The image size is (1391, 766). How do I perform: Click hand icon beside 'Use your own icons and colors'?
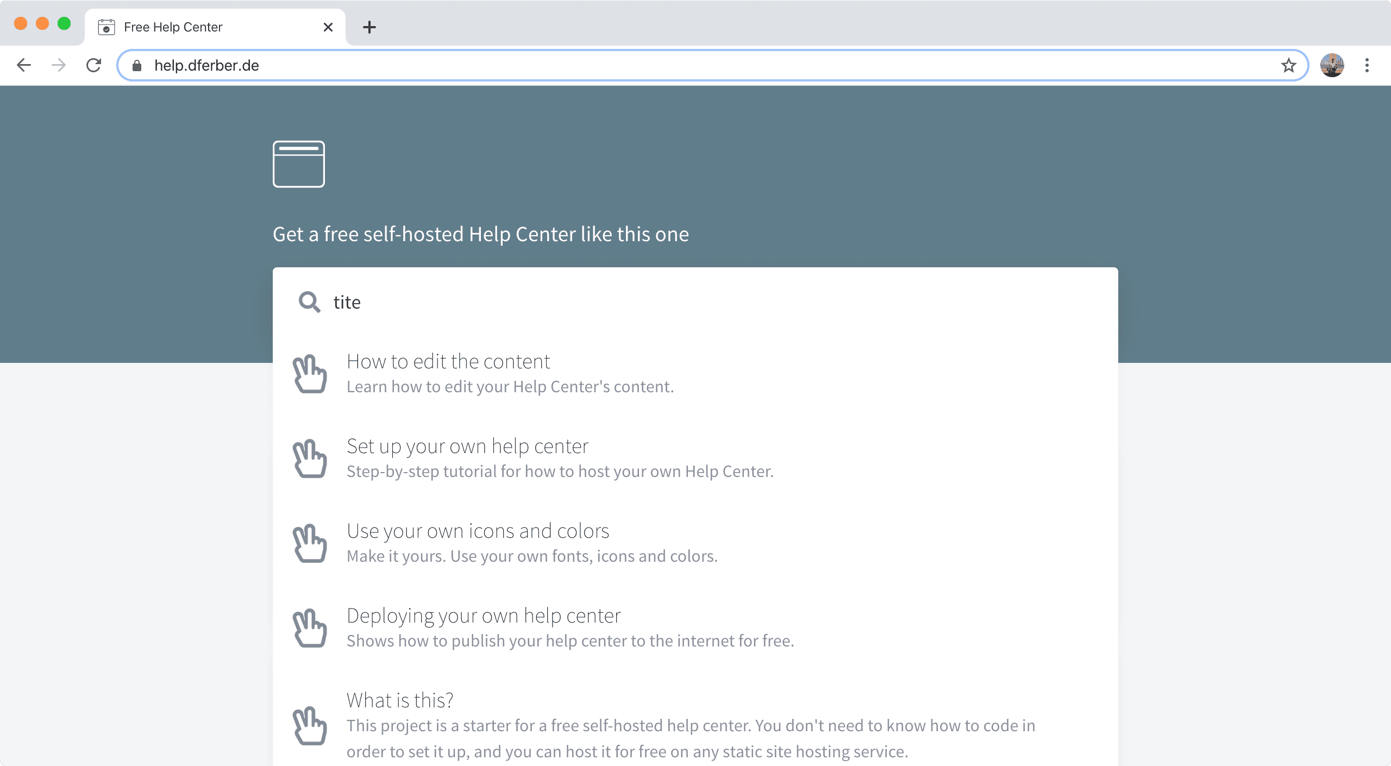310,543
